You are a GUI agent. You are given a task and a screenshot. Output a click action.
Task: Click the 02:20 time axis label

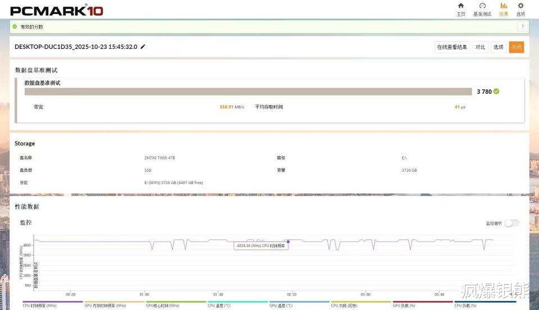click(291, 294)
